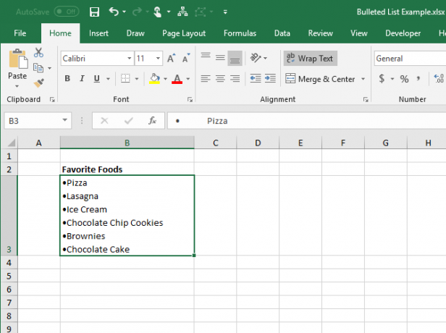446x333 pixels.
Task: Click the Decrease Indent icon
Action: pyautogui.click(x=256, y=78)
